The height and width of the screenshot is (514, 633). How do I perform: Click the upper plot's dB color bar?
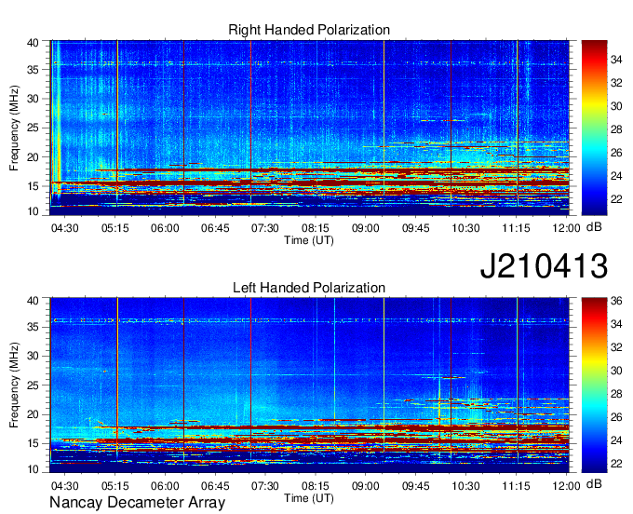click(594, 128)
